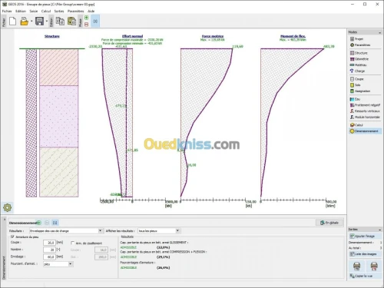This screenshot has height=288, width=384.
Task: Click the disabled shear Coupe field 16,0
Action: tap(101, 250)
